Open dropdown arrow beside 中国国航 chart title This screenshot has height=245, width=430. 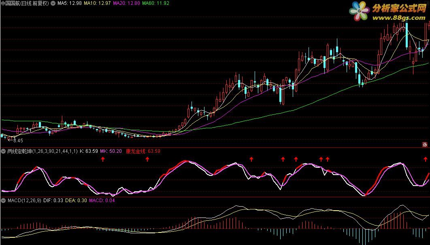[53, 3]
